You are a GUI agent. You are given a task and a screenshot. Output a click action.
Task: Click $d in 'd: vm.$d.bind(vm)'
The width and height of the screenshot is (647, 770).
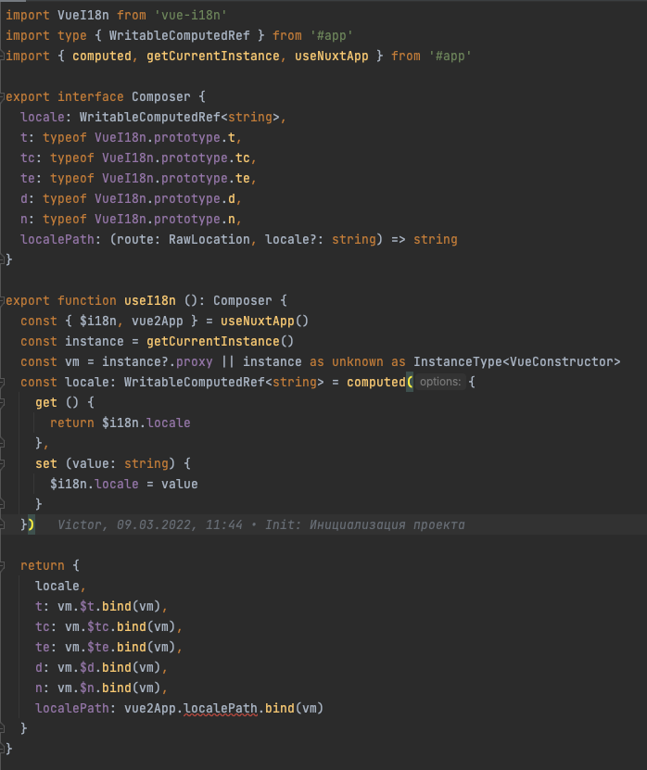[87, 667]
